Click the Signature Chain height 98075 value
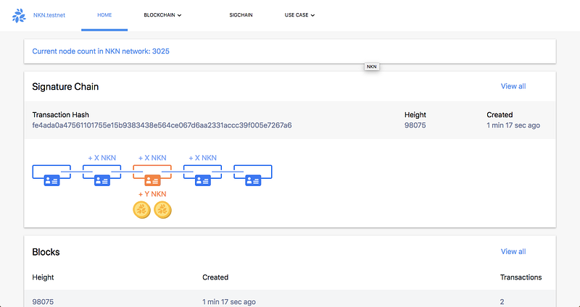 [415, 125]
